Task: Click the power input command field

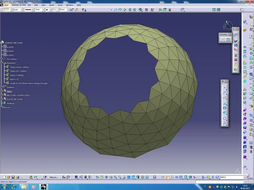Action: [x=219, y=182]
